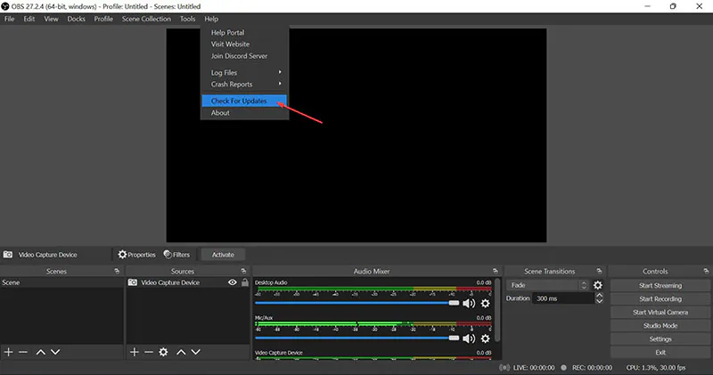This screenshot has width=713, height=375.
Task: Toggle lock on Video Capture Device source
Action: tap(245, 282)
